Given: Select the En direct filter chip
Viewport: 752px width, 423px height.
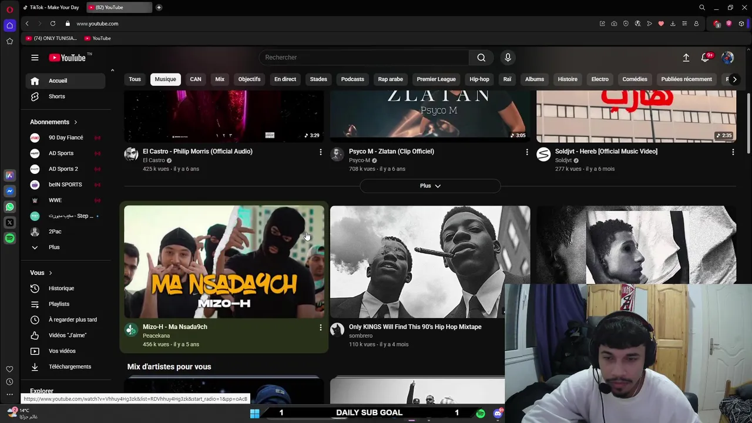Looking at the screenshot, I should (x=285, y=79).
